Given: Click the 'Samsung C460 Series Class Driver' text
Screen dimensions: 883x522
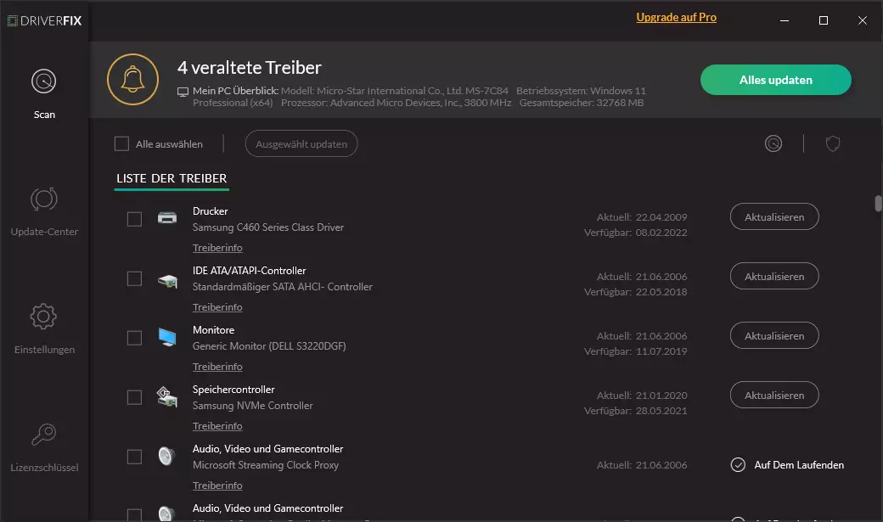Looking at the screenshot, I should coord(268,227).
